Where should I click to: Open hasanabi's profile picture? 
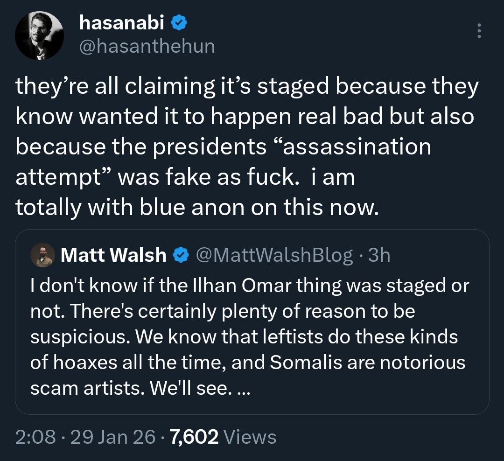pos(39,36)
